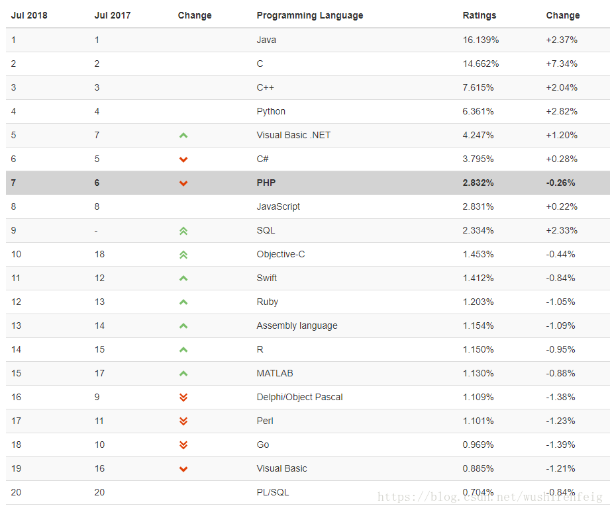
Task: Click the double red down arrow beside Delphi/Object Pascal
Action: pyautogui.click(x=183, y=398)
